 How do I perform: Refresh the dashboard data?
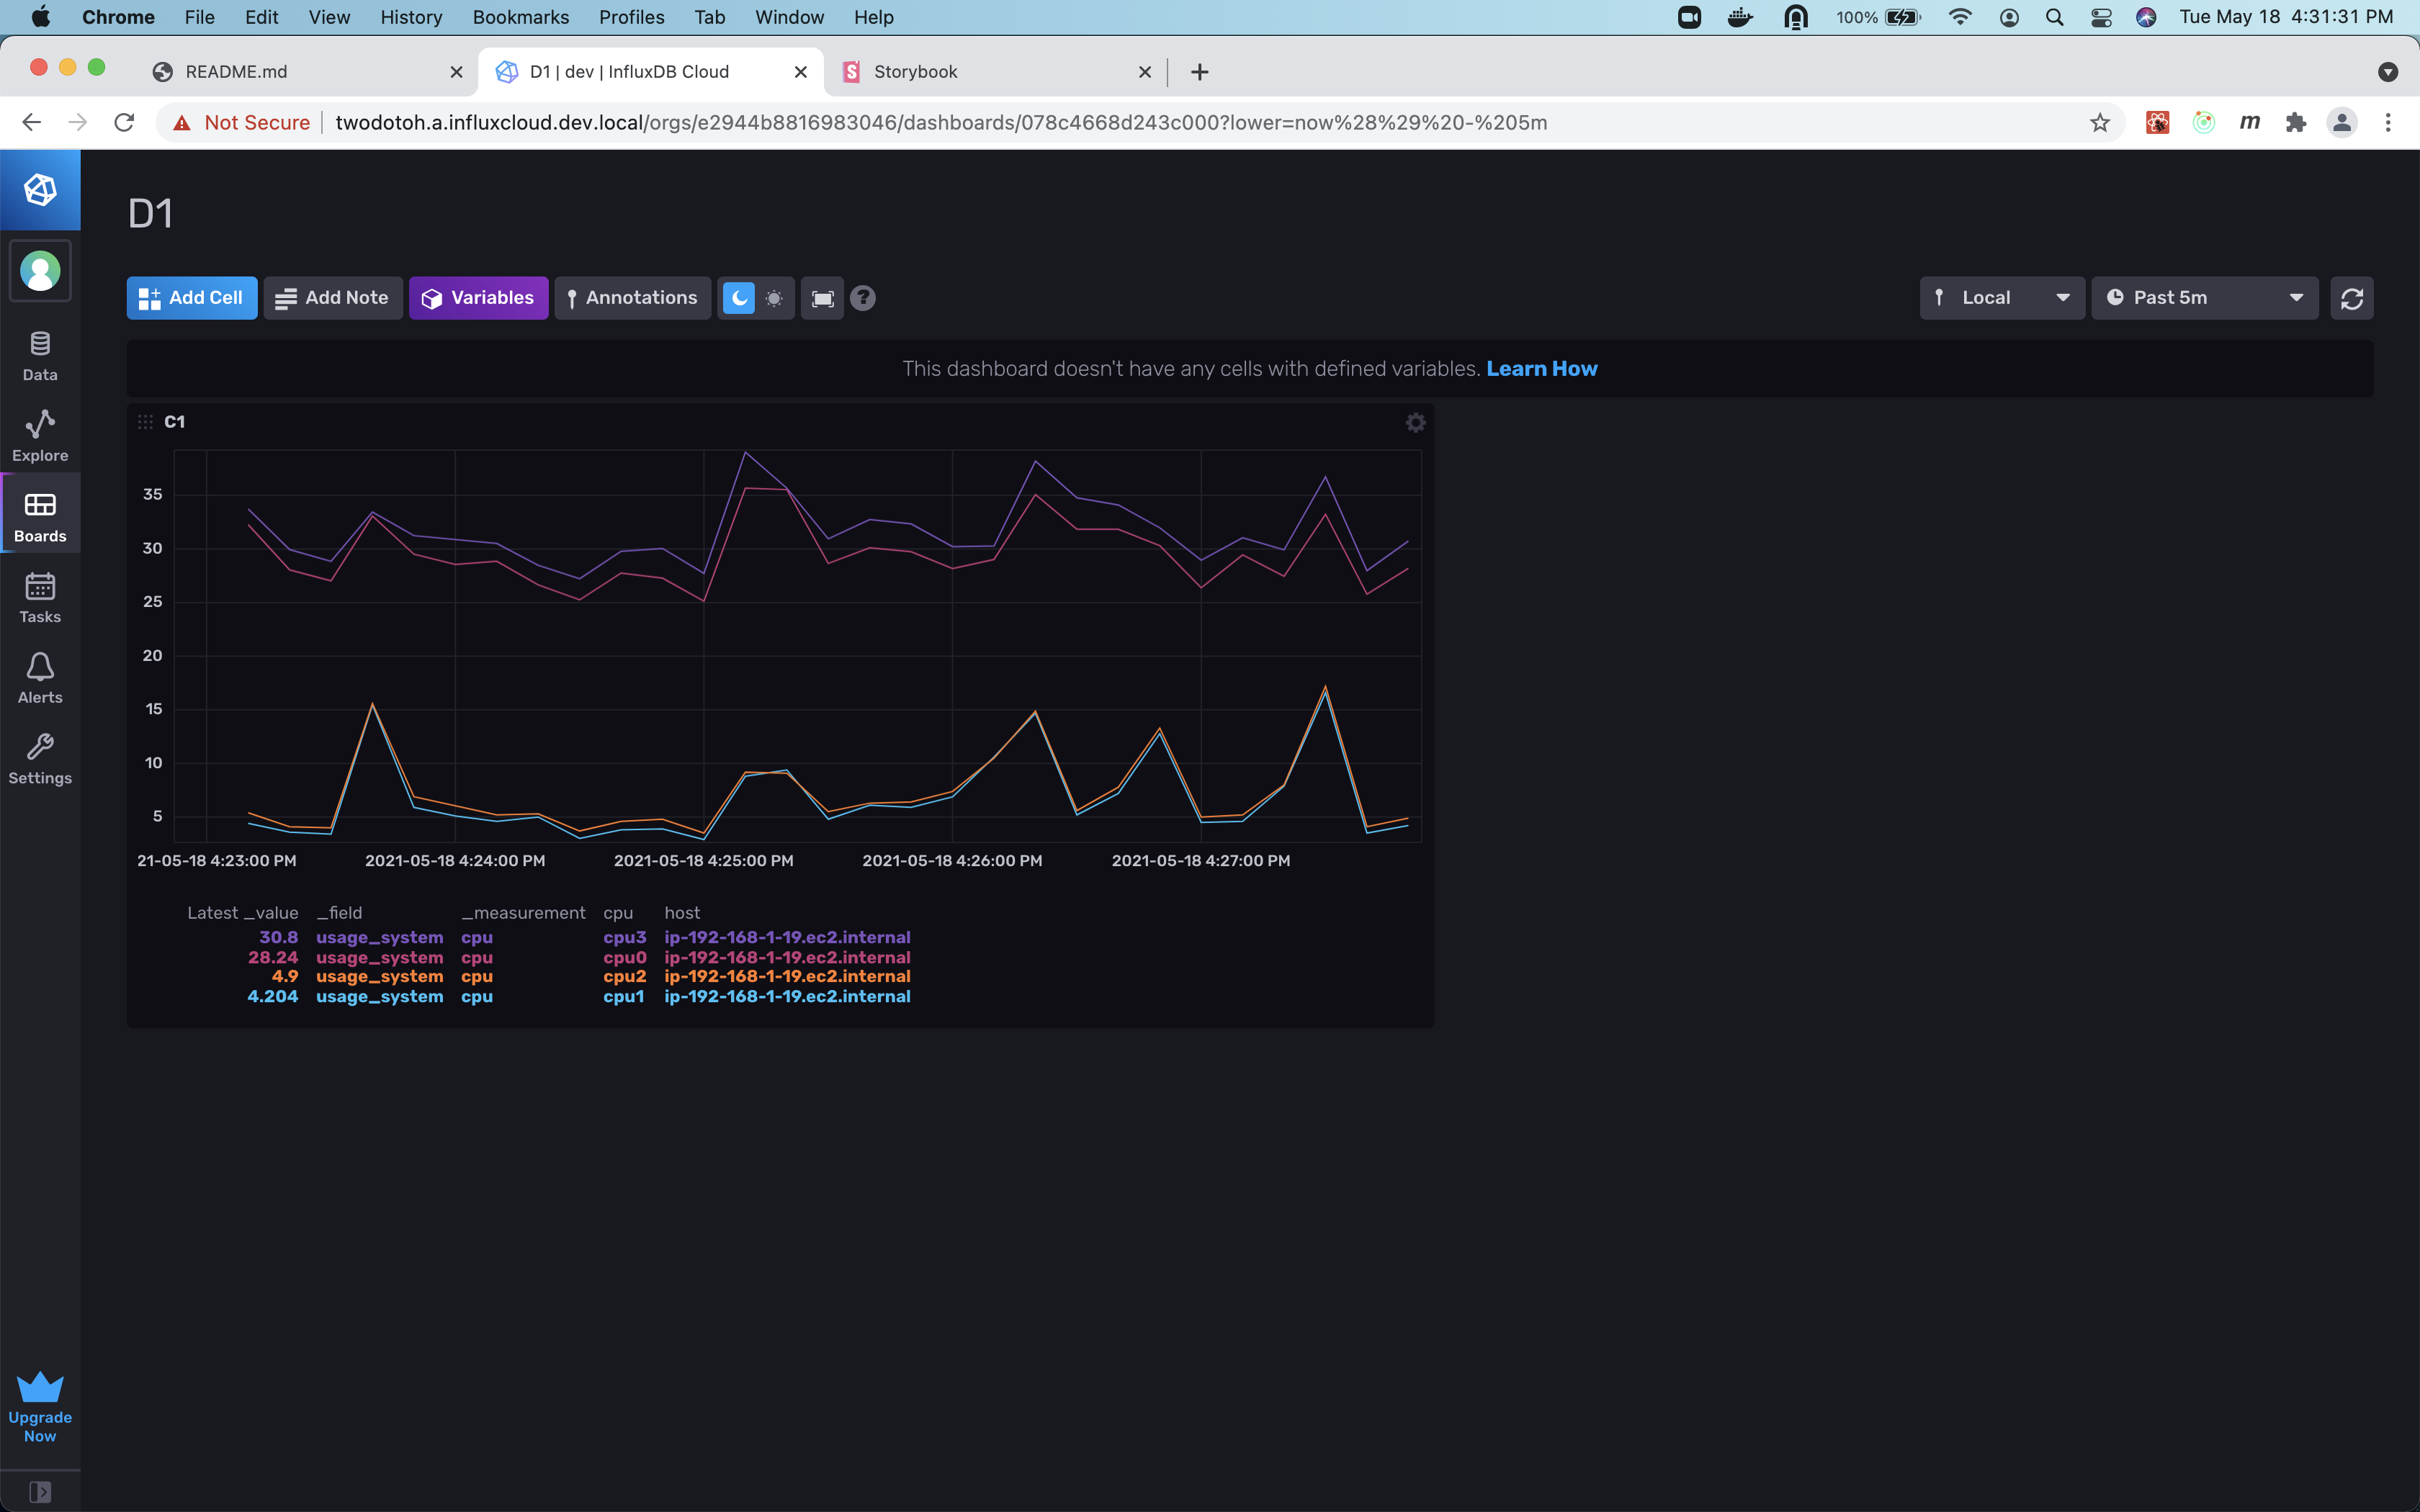2351,297
